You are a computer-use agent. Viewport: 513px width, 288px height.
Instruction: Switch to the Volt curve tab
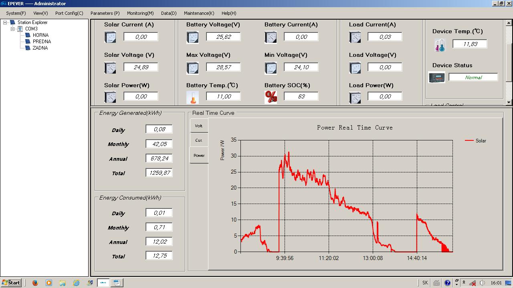click(x=199, y=126)
